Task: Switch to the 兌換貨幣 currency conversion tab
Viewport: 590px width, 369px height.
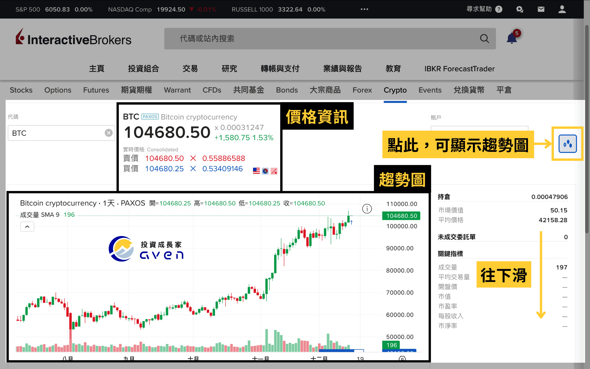Action: 469,90
